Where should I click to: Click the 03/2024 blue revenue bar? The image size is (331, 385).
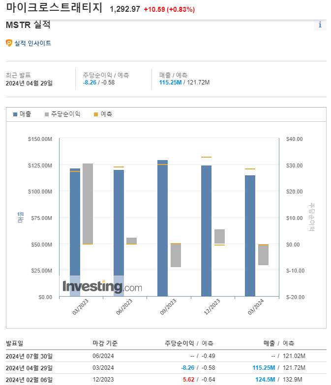[x=250, y=236]
